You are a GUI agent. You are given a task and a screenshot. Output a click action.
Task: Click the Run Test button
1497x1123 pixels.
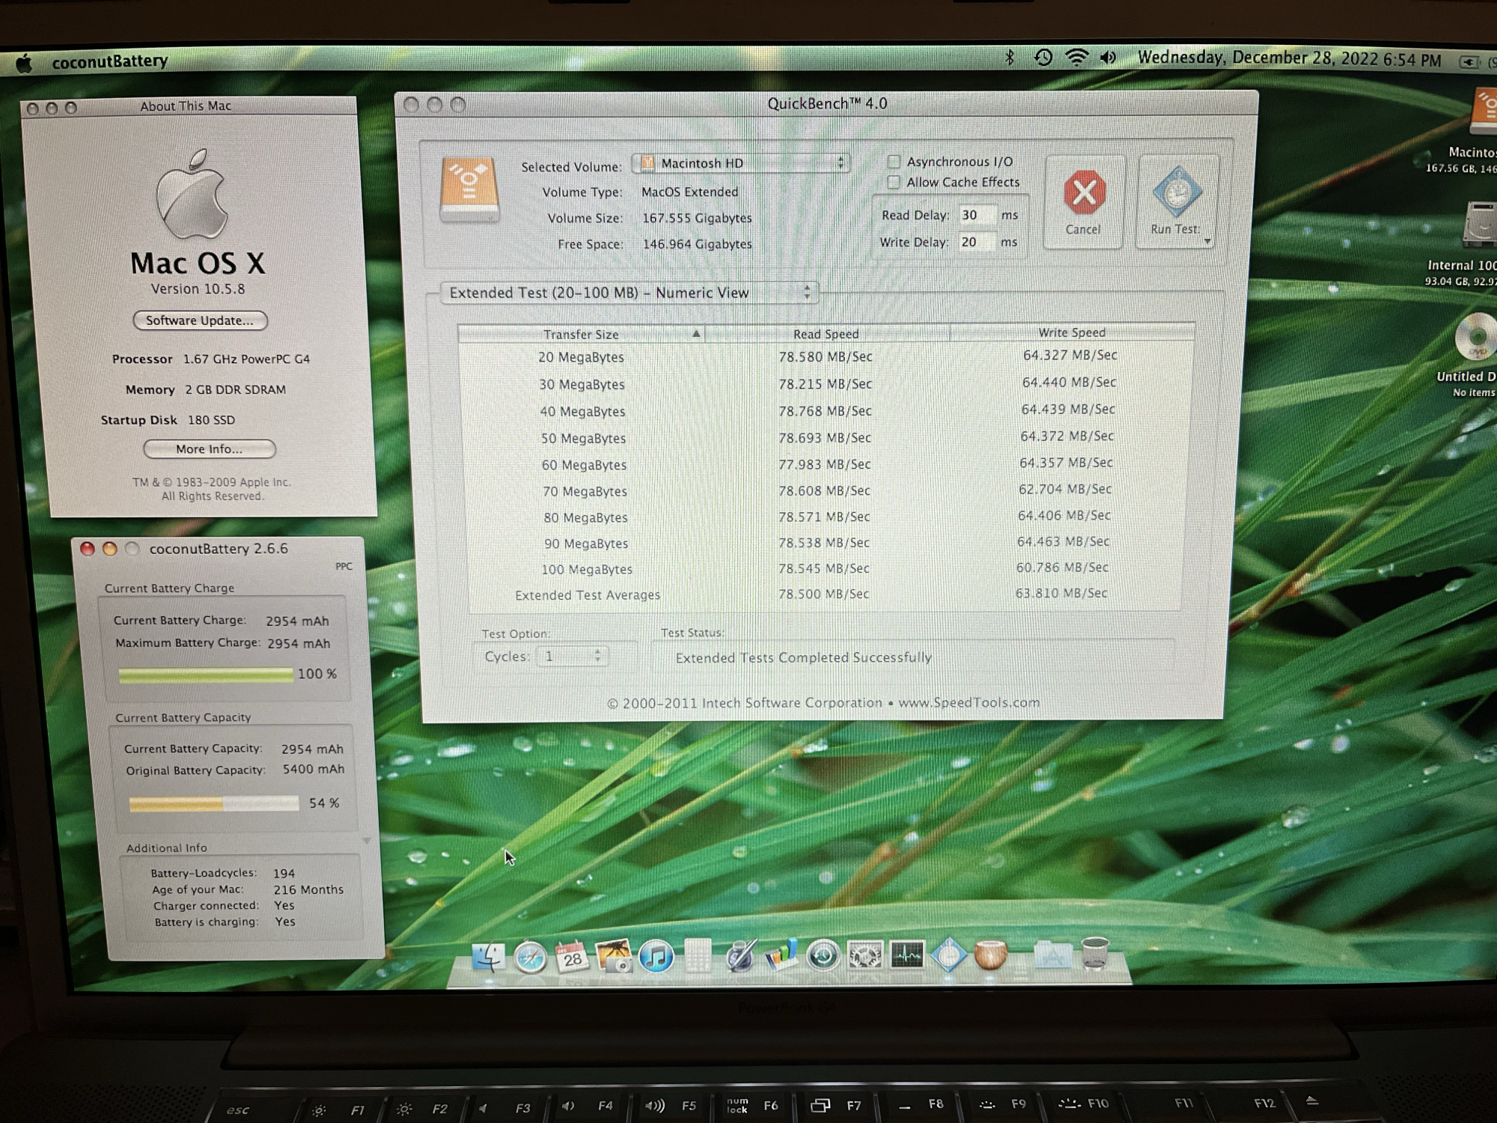click(x=1176, y=201)
